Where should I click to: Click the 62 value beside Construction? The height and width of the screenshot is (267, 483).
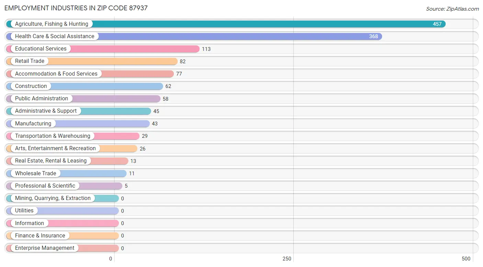(x=168, y=86)
